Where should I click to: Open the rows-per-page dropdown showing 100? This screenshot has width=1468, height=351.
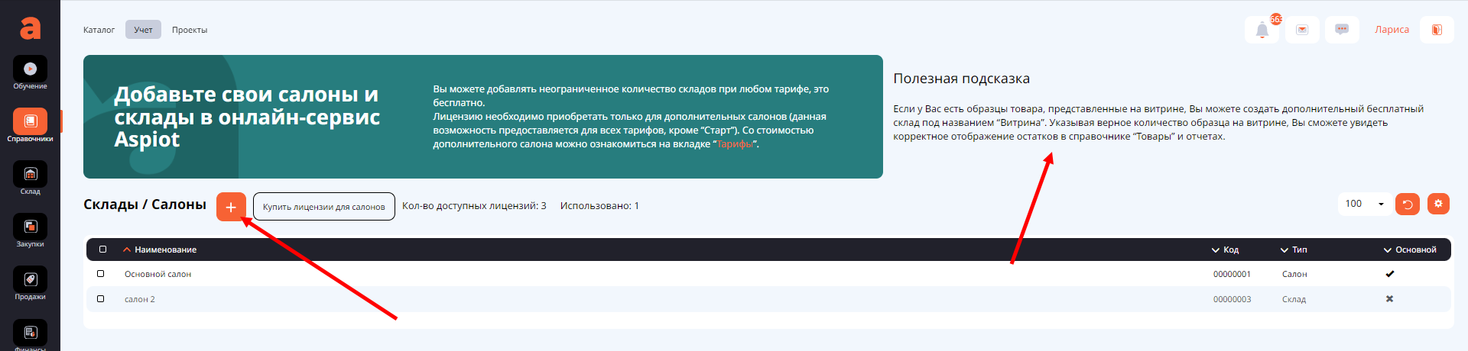[x=1363, y=204]
